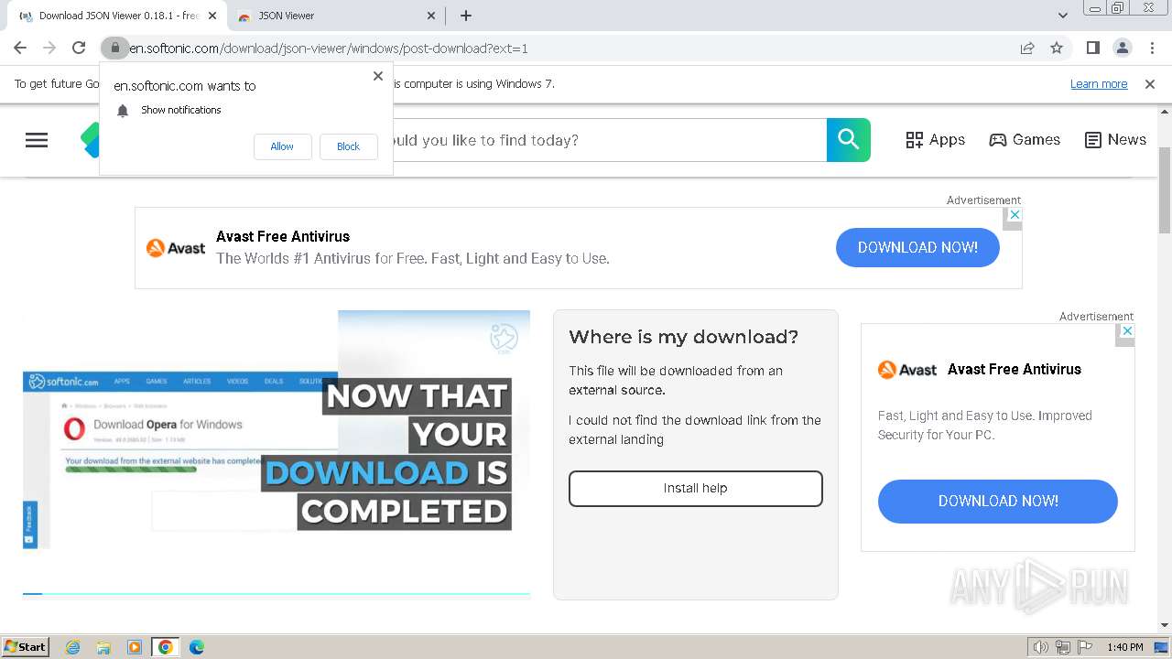This screenshot has width=1172, height=659.
Task: Open the volume speaker tray icon
Action: 1041,647
